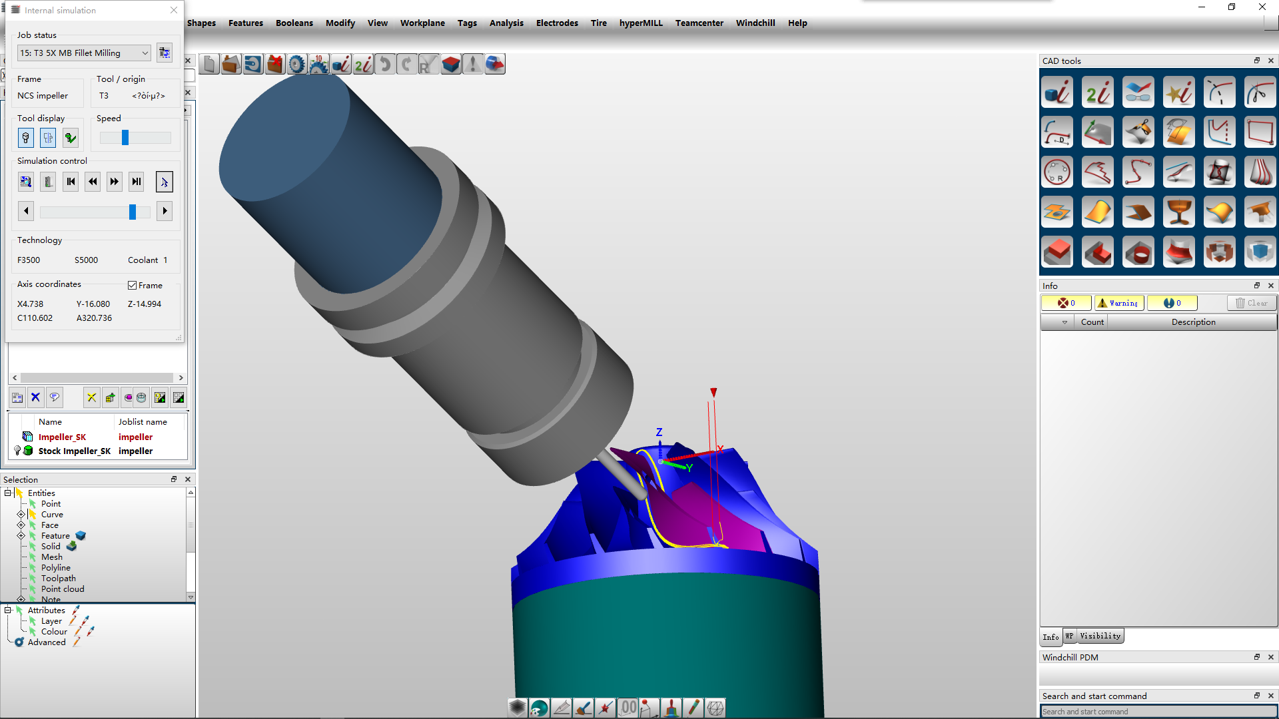
Task: Step simulation forward with right arrow
Action: 165,211
